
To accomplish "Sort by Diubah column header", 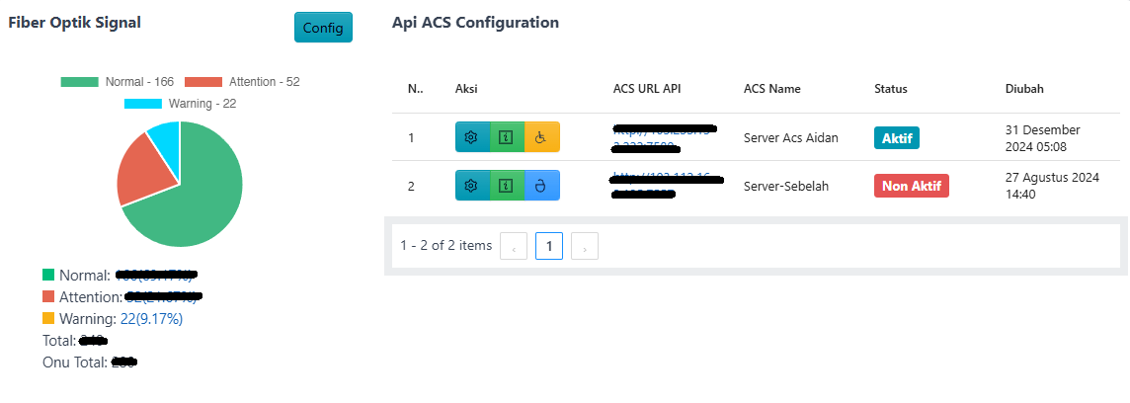I will coord(1024,89).
